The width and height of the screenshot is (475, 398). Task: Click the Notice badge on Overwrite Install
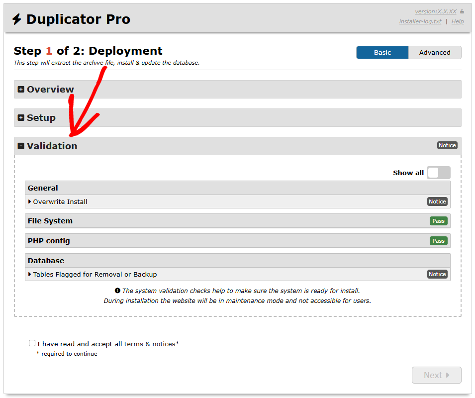tap(437, 201)
